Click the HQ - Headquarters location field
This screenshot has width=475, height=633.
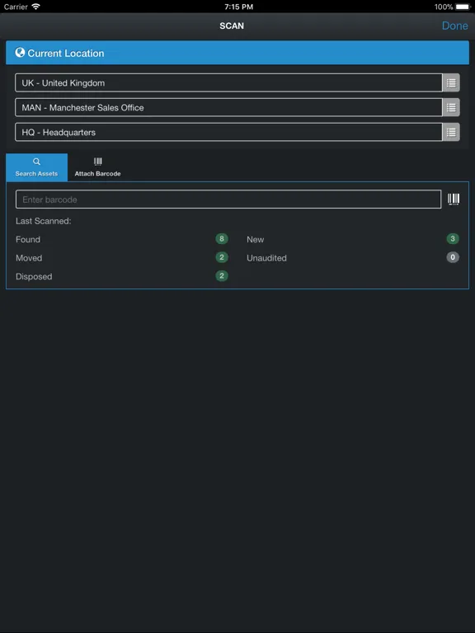pyautogui.click(x=228, y=132)
